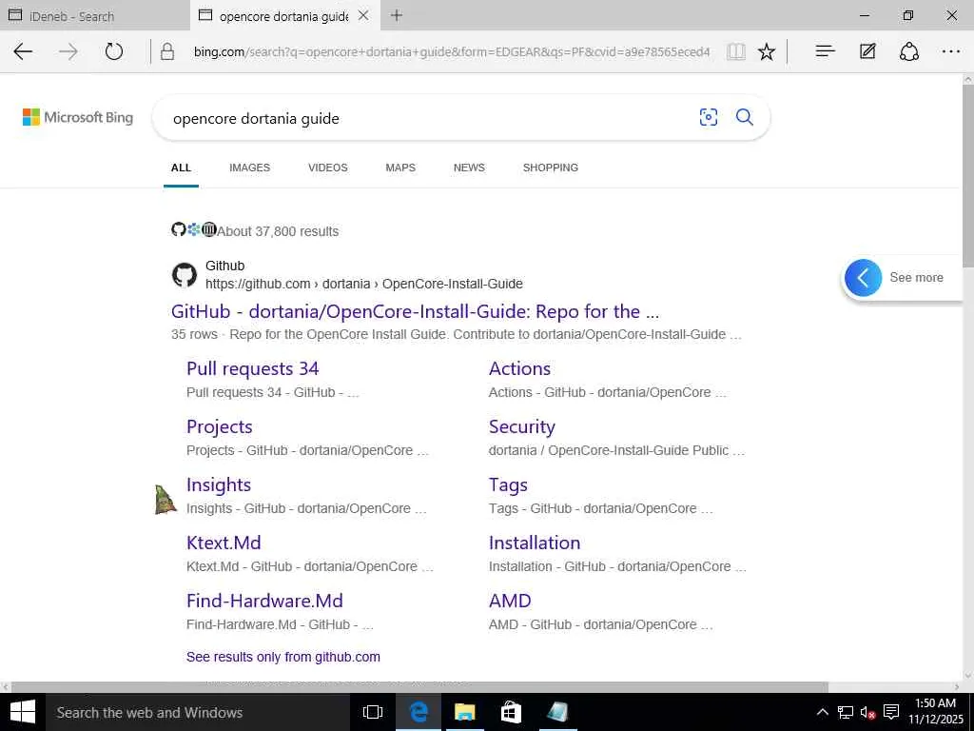Open the Actions sublink

click(x=520, y=368)
